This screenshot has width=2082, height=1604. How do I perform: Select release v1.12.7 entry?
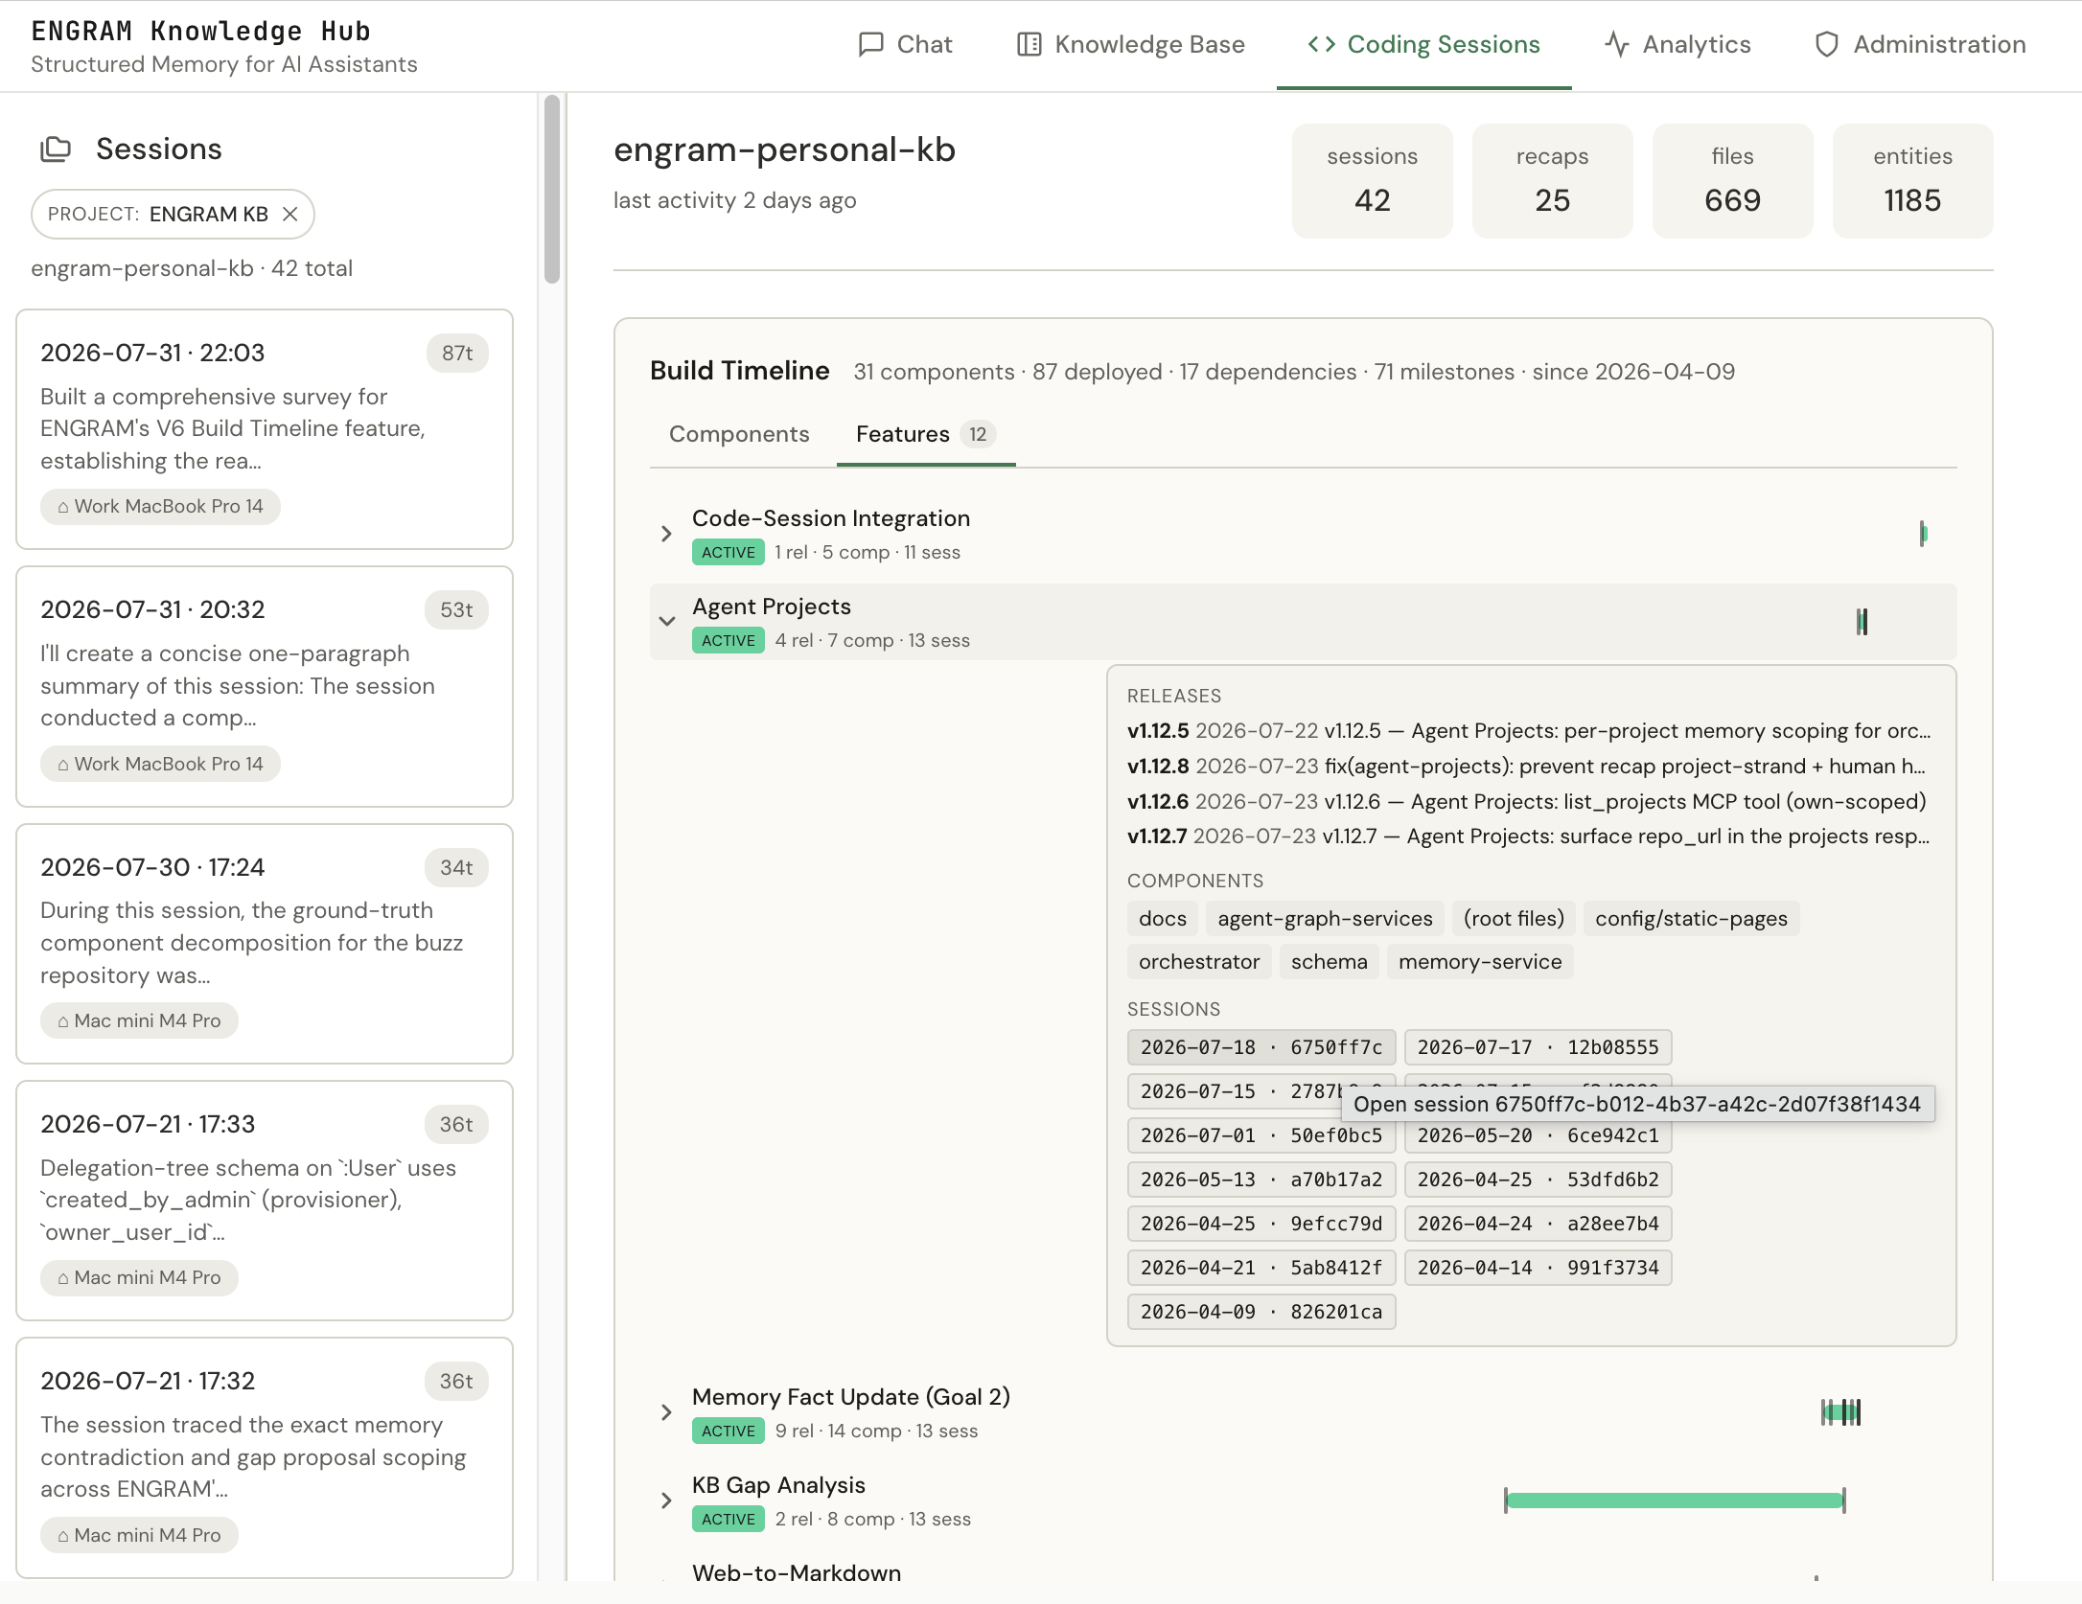(x=1529, y=836)
